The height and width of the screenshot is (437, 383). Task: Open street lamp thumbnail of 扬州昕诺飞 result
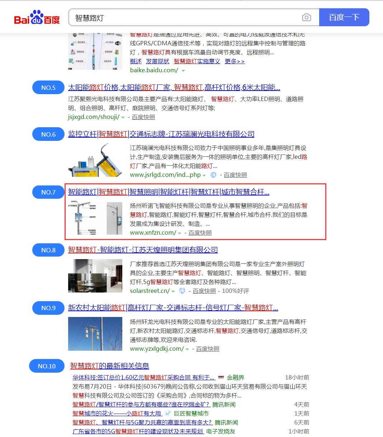tap(95, 218)
